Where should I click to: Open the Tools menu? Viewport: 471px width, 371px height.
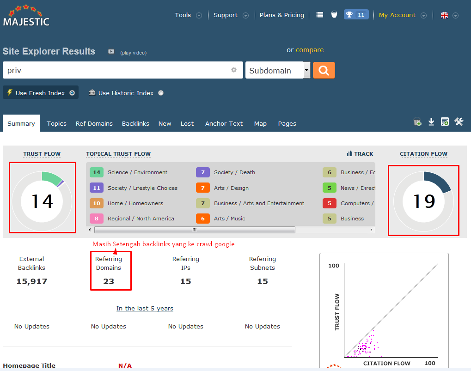point(183,15)
